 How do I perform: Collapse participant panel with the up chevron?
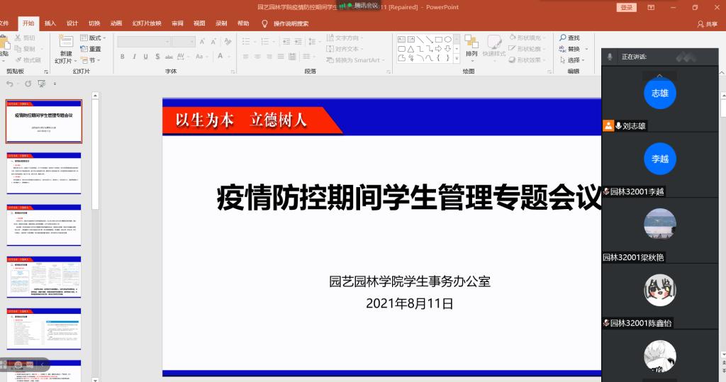(659, 75)
